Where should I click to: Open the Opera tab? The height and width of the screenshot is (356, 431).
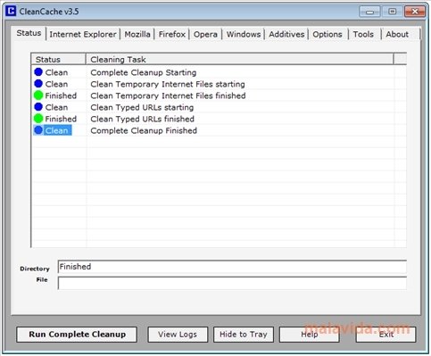(205, 34)
